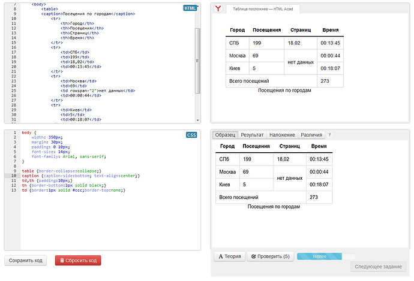
Task: Click the Москва cell in sample table
Action: pyautogui.click(x=227, y=172)
